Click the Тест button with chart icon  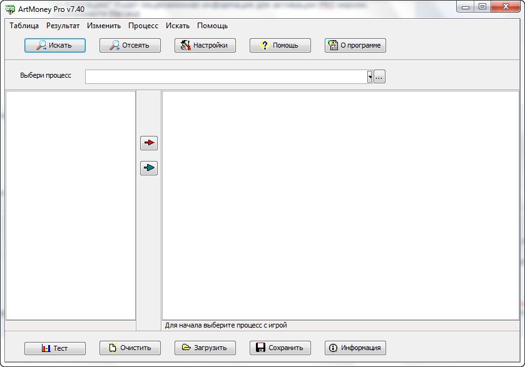[x=55, y=348]
